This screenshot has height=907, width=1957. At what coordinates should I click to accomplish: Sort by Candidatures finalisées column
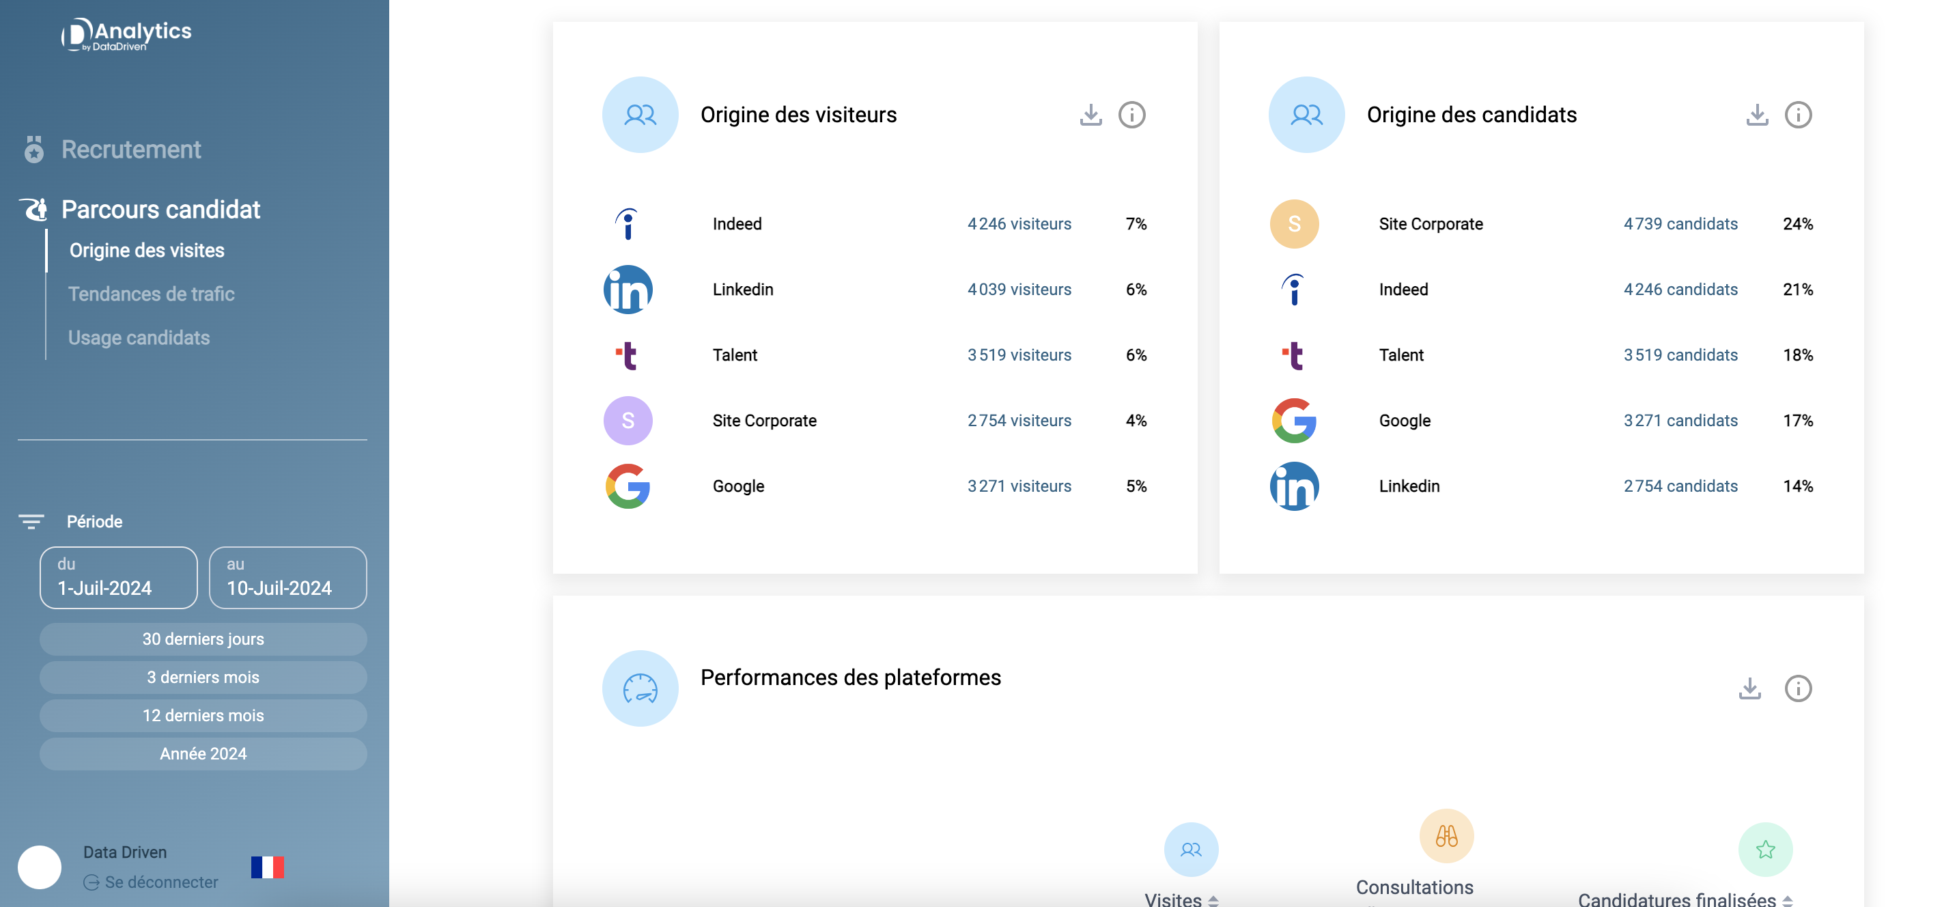[1787, 899]
